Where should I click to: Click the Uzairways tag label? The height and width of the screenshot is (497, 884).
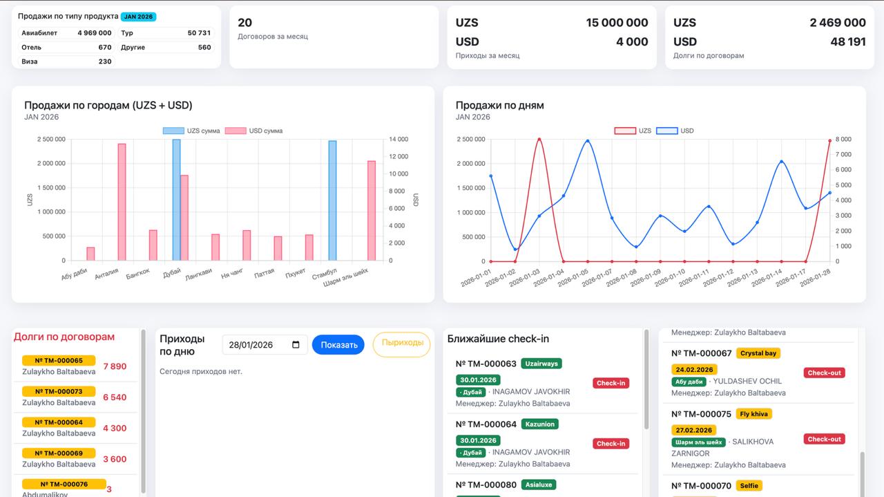[x=541, y=364]
